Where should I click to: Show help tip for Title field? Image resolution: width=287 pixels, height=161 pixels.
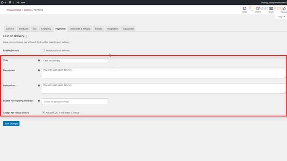coord(39,60)
